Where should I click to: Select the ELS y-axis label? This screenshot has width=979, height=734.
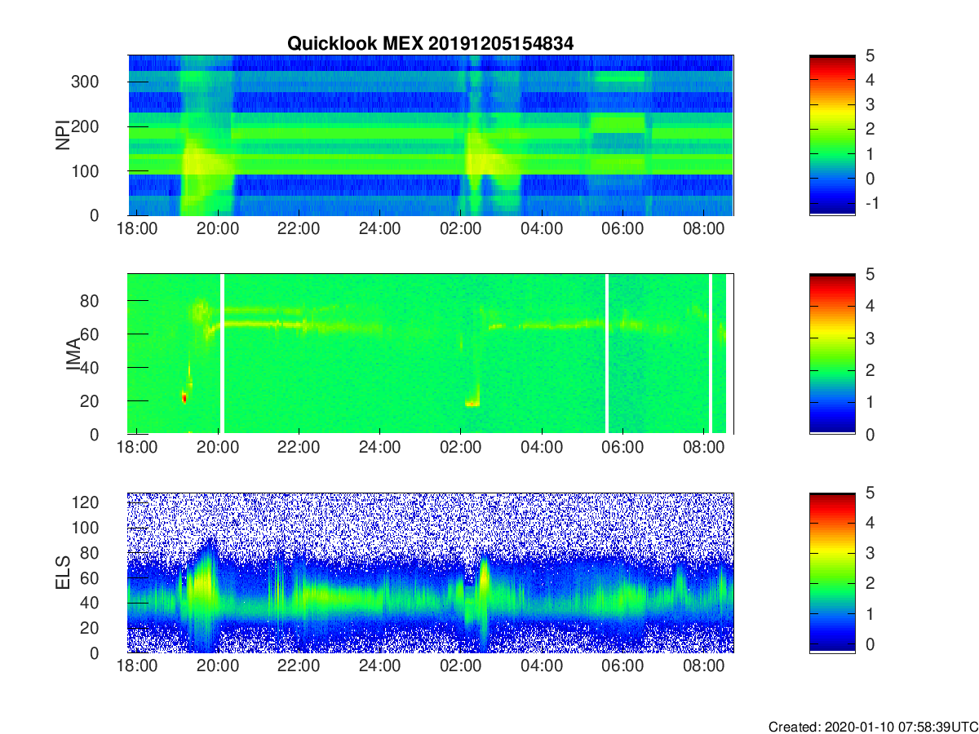coord(62,573)
